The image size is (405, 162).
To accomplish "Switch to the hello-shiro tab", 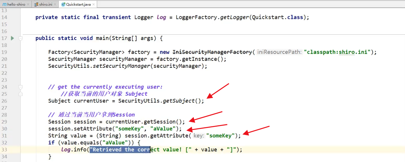I will point(16,4).
